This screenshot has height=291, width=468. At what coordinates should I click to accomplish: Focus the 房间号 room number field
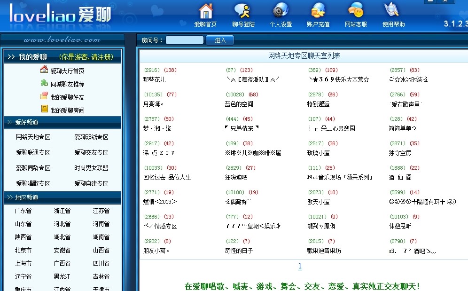[185, 40]
